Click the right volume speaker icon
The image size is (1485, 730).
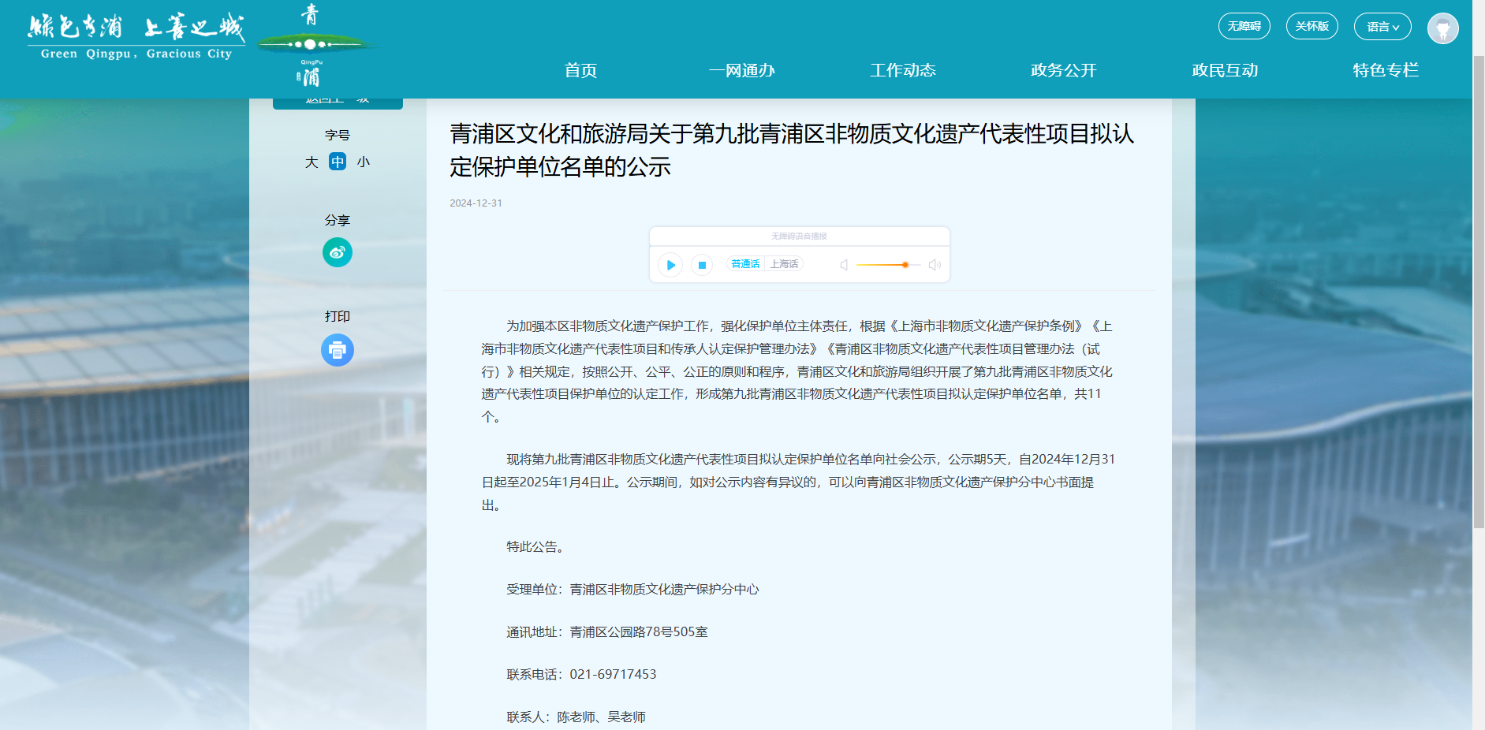pyautogui.click(x=935, y=265)
